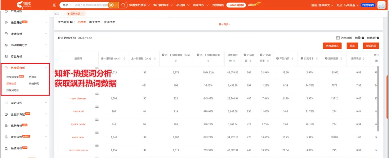Sort by 上一日销量 (pcs) column arrows

click(x=155, y=59)
